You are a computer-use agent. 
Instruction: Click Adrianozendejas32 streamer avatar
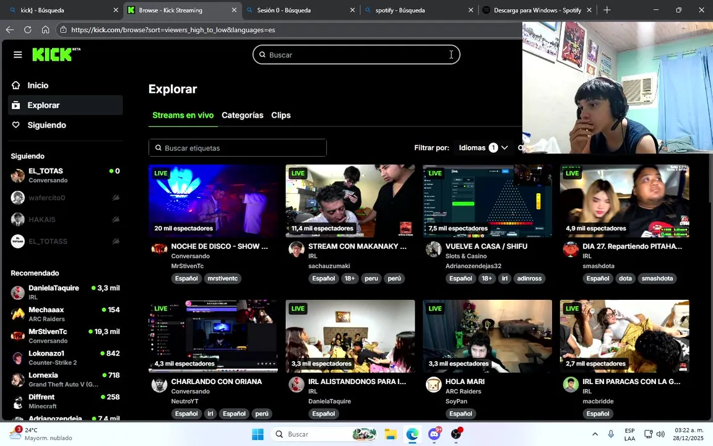click(433, 249)
